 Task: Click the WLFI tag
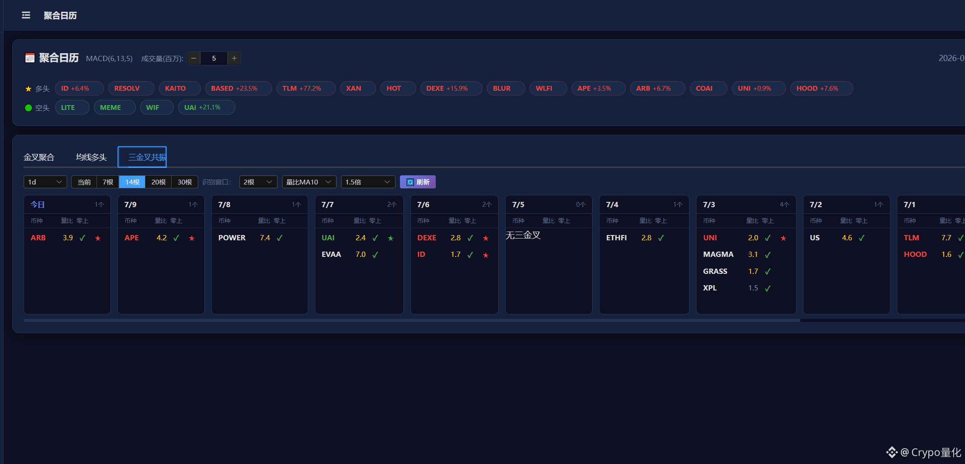click(x=548, y=89)
